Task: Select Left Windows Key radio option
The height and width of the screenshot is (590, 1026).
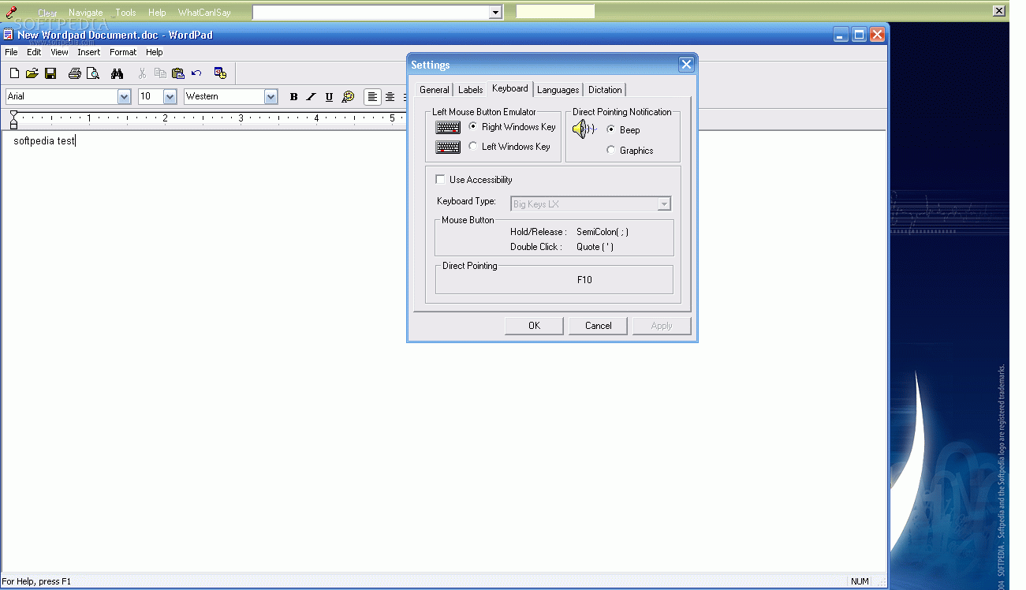Action: 473,146
